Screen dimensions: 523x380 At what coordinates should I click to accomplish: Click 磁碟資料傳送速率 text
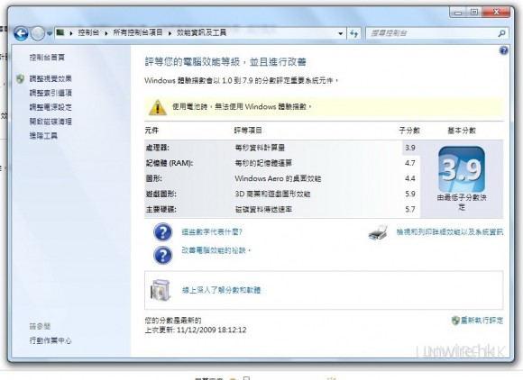pos(263,210)
